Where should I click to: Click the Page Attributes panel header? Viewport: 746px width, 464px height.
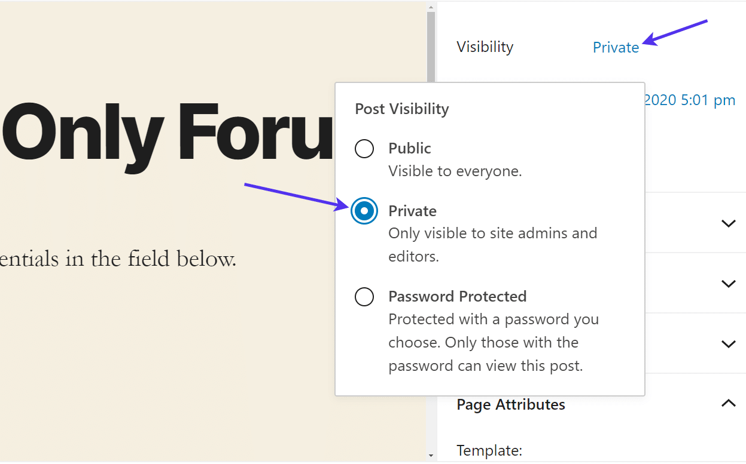(510, 404)
